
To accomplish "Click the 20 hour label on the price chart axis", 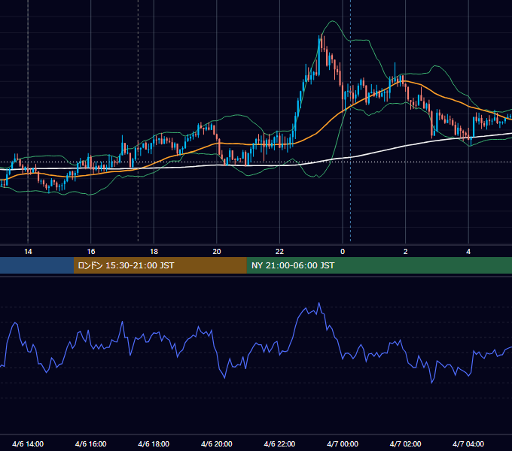I will coord(217,252).
